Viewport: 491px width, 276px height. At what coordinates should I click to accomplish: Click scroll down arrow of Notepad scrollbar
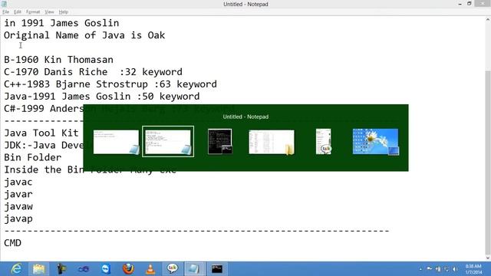point(488,258)
